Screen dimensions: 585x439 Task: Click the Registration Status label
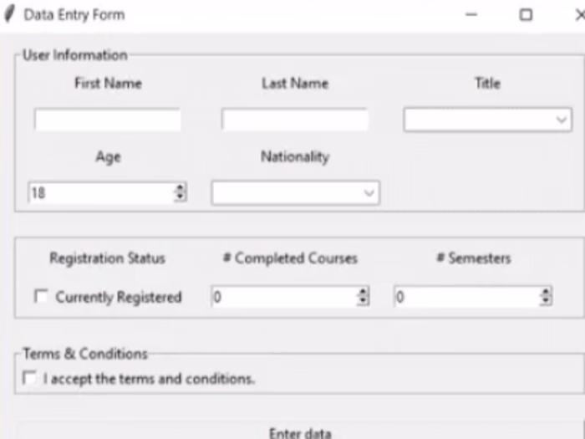pos(108,258)
